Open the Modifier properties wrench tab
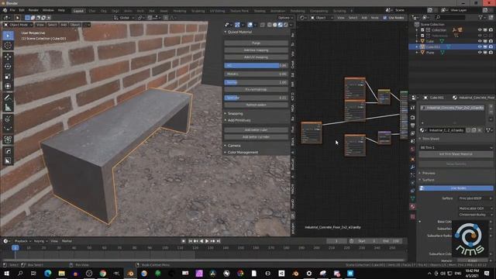496x279 pixels. [x=412, y=167]
